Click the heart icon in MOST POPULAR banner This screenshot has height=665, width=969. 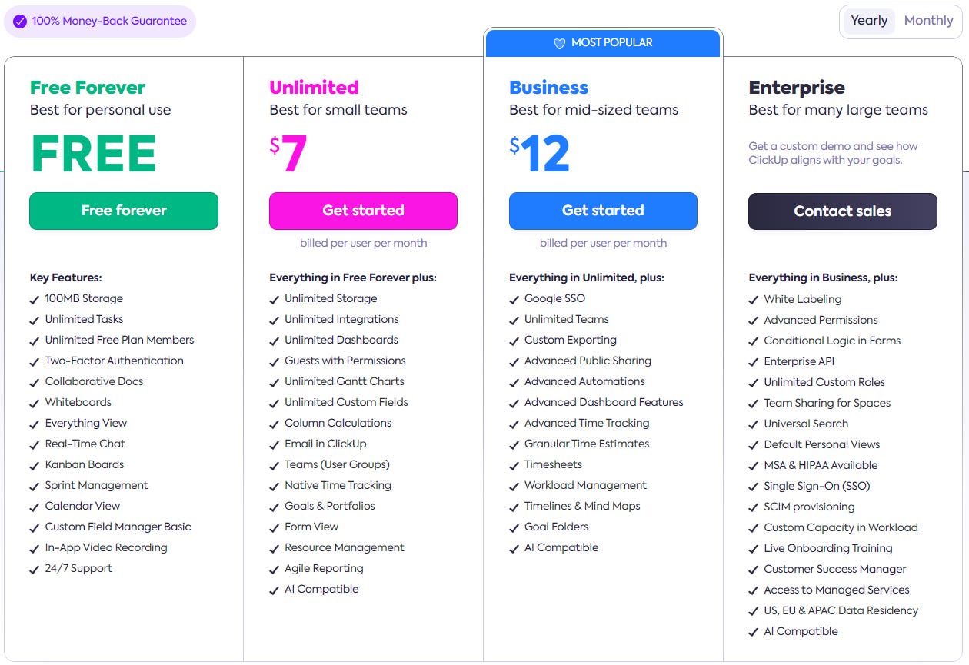(560, 42)
